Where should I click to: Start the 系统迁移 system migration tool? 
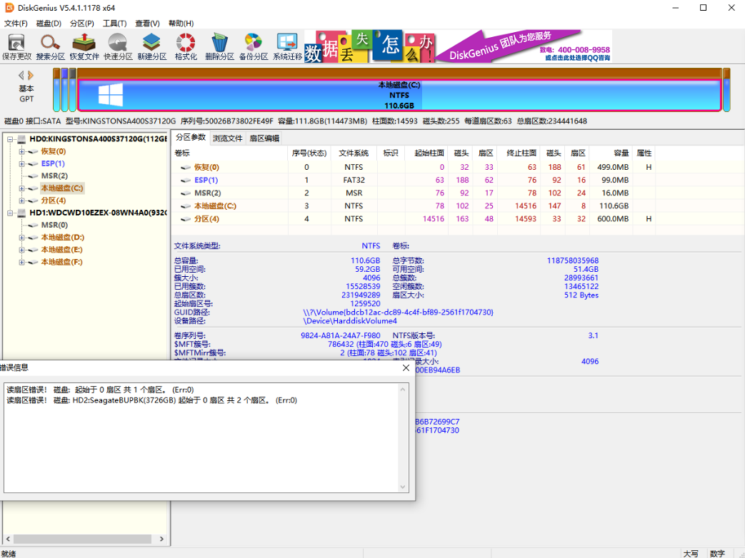pos(287,46)
